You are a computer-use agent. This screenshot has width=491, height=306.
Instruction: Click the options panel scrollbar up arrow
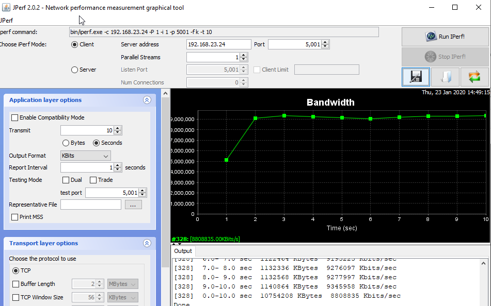point(165,93)
